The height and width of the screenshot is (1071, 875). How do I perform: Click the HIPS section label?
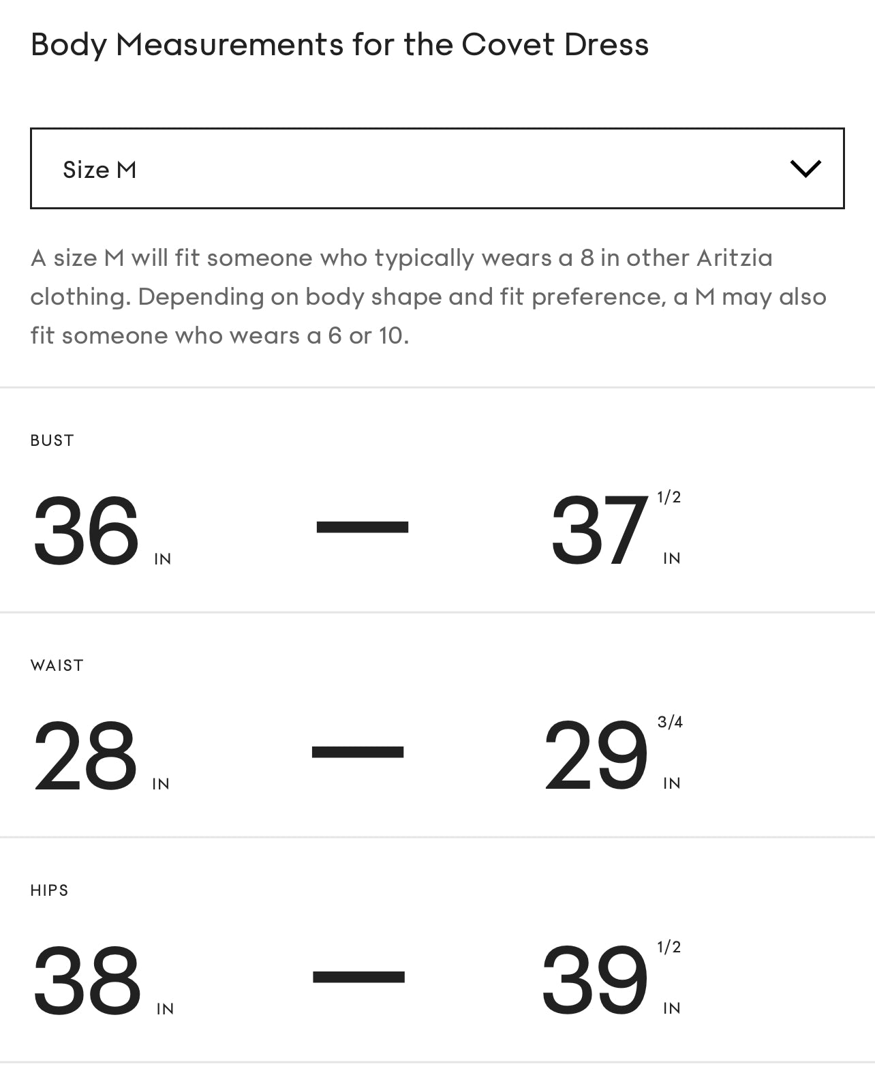coord(50,890)
